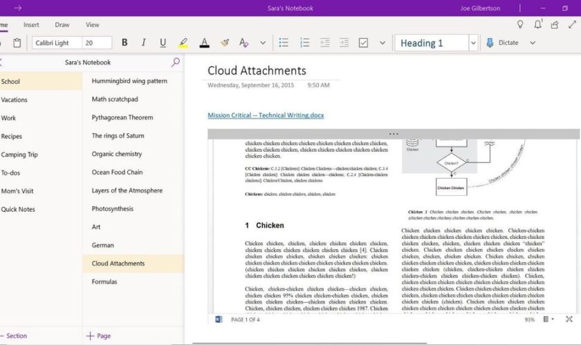The width and height of the screenshot is (581, 345).
Task: Open Mission Critical Technical Writing.docx link
Action: point(266,115)
